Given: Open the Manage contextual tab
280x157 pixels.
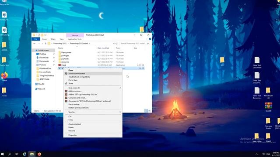Looking at the screenshot, I should 75,35.
